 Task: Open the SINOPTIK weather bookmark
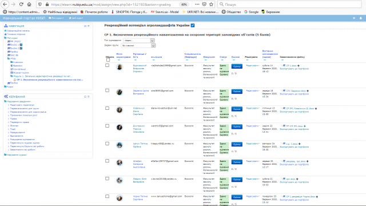tap(129, 11)
